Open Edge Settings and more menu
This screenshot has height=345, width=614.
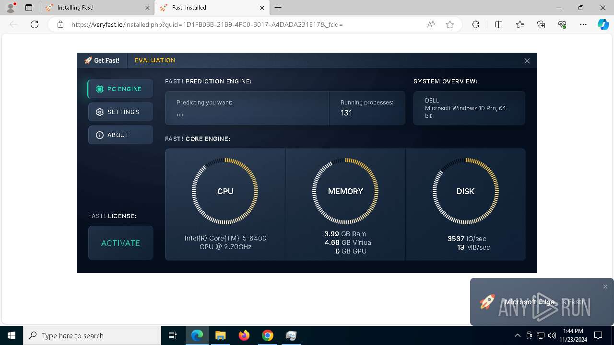(x=583, y=24)
